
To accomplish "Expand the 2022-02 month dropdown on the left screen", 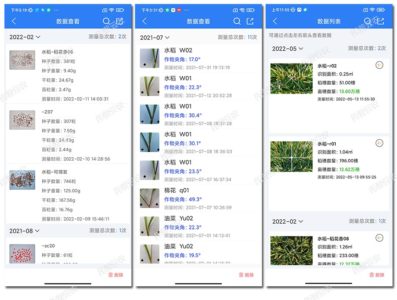I will point(24,37).
